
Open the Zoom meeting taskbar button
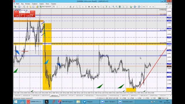108,101
